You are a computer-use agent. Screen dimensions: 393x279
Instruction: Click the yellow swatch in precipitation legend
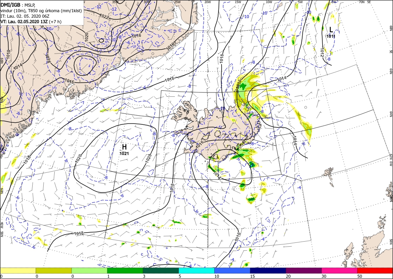[18, 270]
